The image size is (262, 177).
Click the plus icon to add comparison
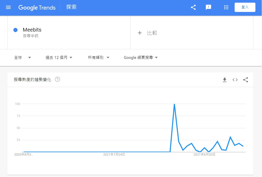click(140, 33)
